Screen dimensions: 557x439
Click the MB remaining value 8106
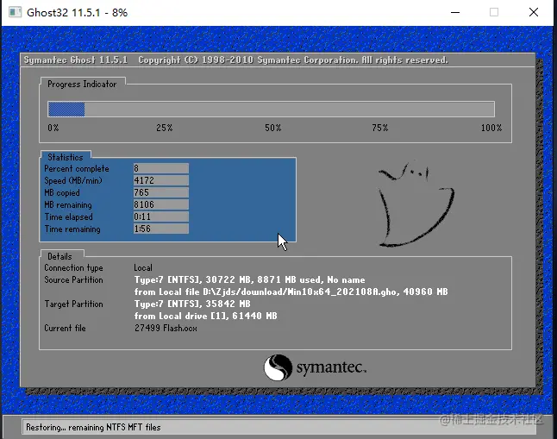coord(161,204)
